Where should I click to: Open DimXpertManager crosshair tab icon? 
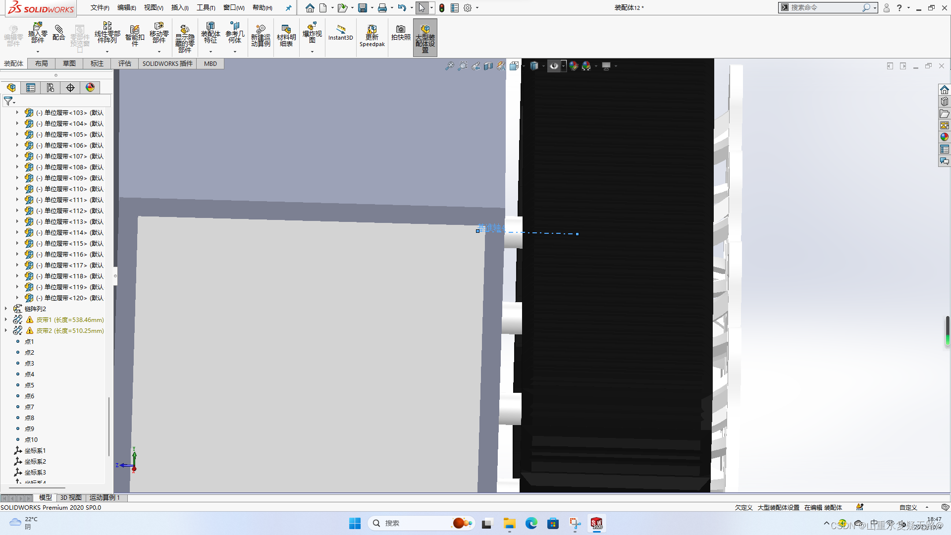[x=70, y=88]
